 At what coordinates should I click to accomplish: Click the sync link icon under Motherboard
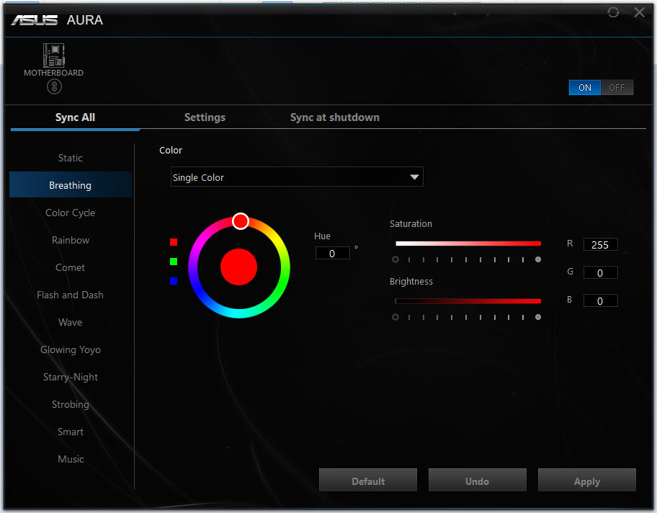tap(54, 86)
